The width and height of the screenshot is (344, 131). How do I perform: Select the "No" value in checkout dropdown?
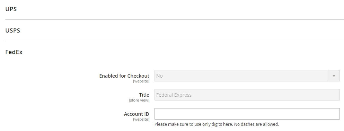(x=159, y=76)
